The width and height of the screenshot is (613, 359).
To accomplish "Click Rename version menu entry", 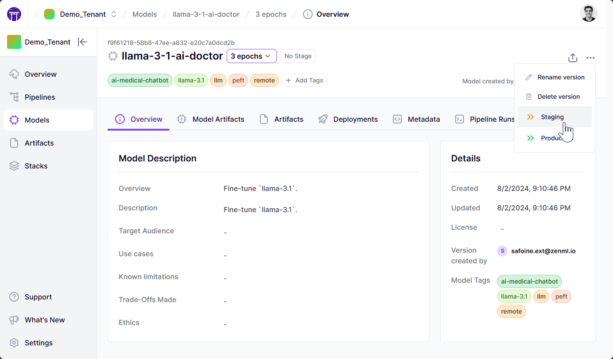I will click(x=561, y=77).
